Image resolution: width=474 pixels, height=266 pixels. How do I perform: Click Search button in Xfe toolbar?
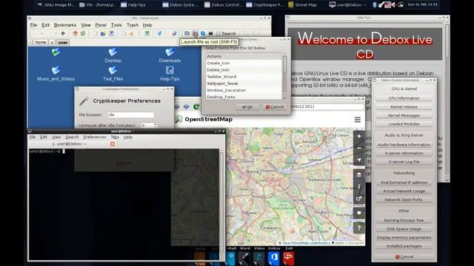226,33
